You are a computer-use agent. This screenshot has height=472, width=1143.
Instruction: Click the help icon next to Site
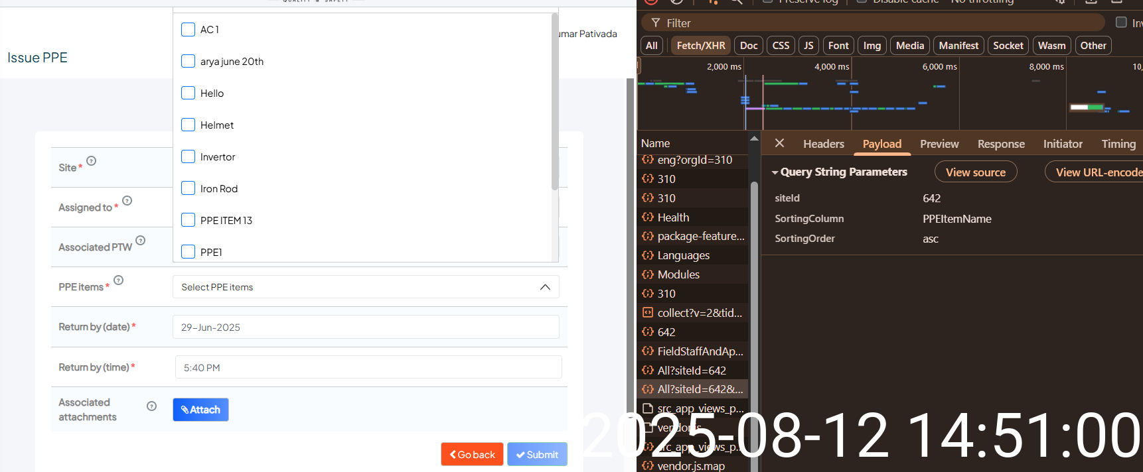(92, 161)
